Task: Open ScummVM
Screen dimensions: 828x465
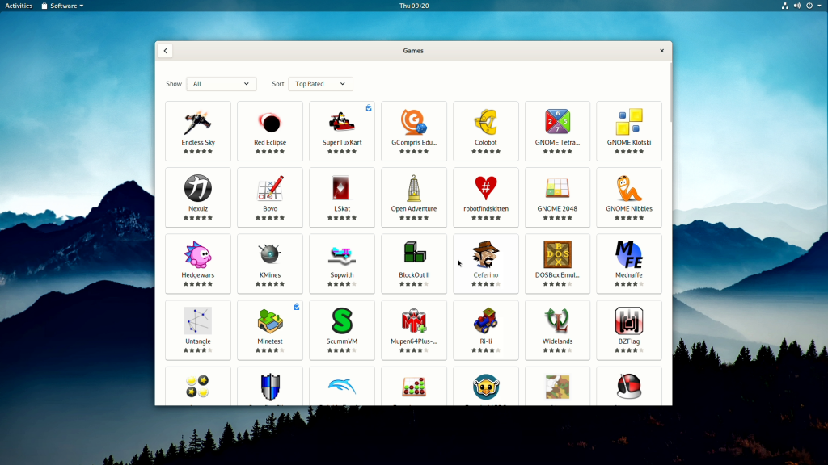Action: [341, 329]
